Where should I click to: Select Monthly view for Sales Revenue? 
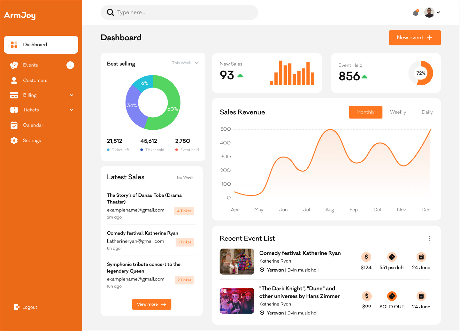(x=365, y=112)
